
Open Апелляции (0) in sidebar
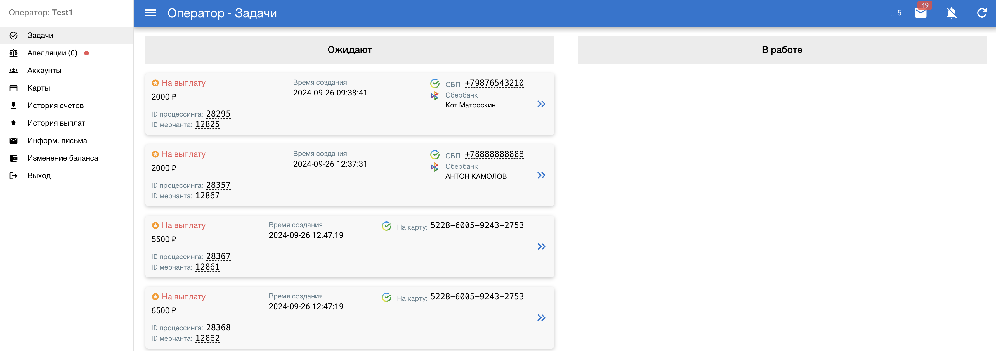click(52, 53)
